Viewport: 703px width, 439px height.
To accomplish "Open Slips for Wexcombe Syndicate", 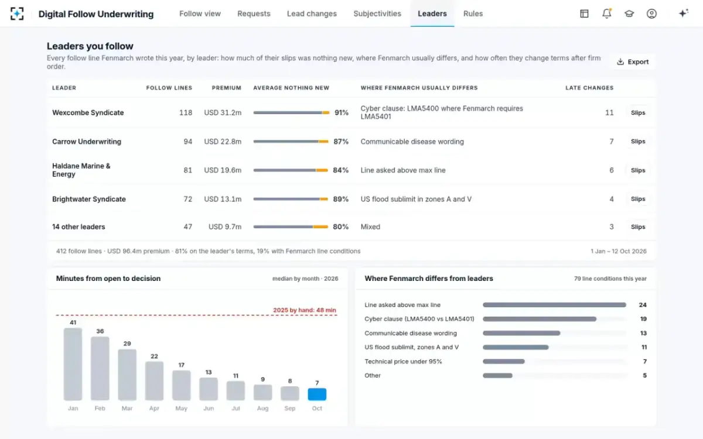I will pyautogui.click(x=638, y=113).
